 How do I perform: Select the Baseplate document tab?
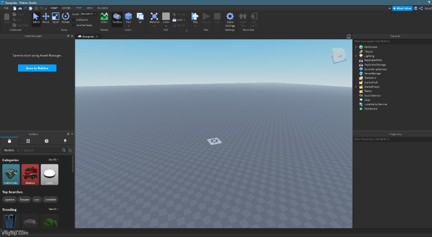pos(88,36)
